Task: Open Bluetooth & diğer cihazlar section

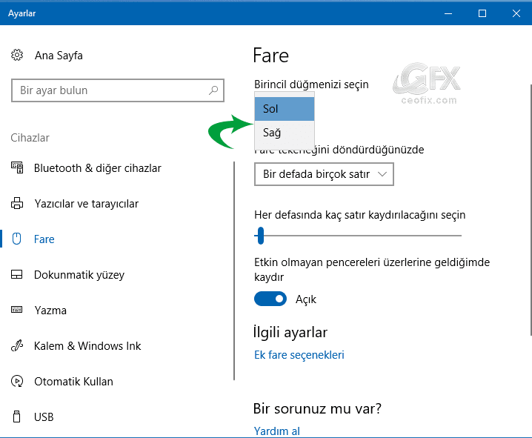Action: 98,168
